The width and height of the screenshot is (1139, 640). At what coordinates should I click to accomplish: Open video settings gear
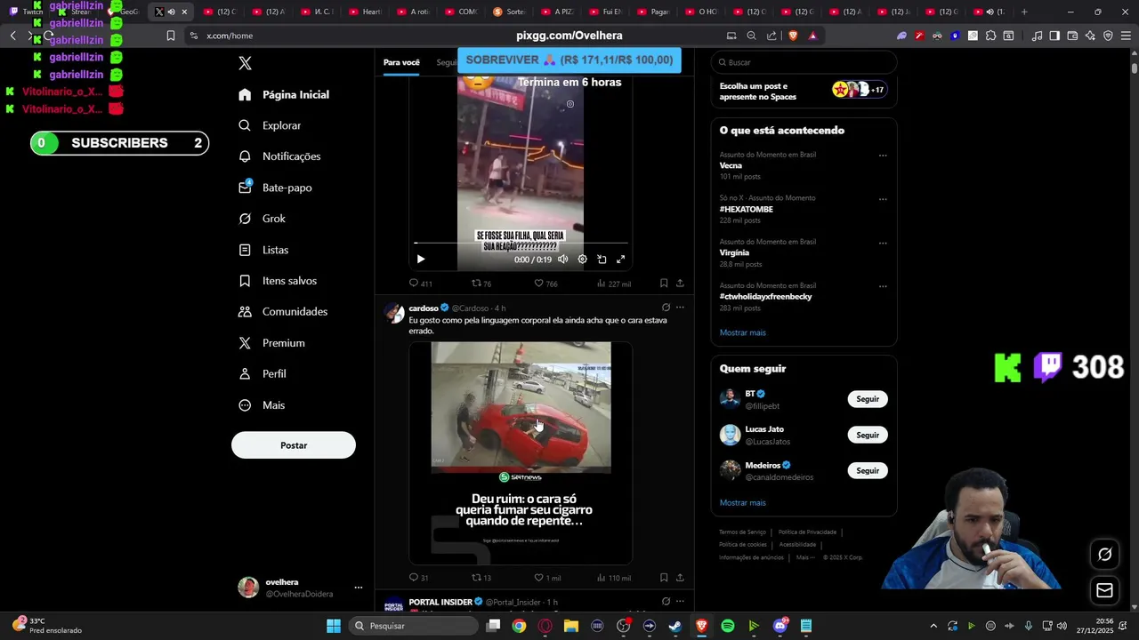tap(582, 260)
